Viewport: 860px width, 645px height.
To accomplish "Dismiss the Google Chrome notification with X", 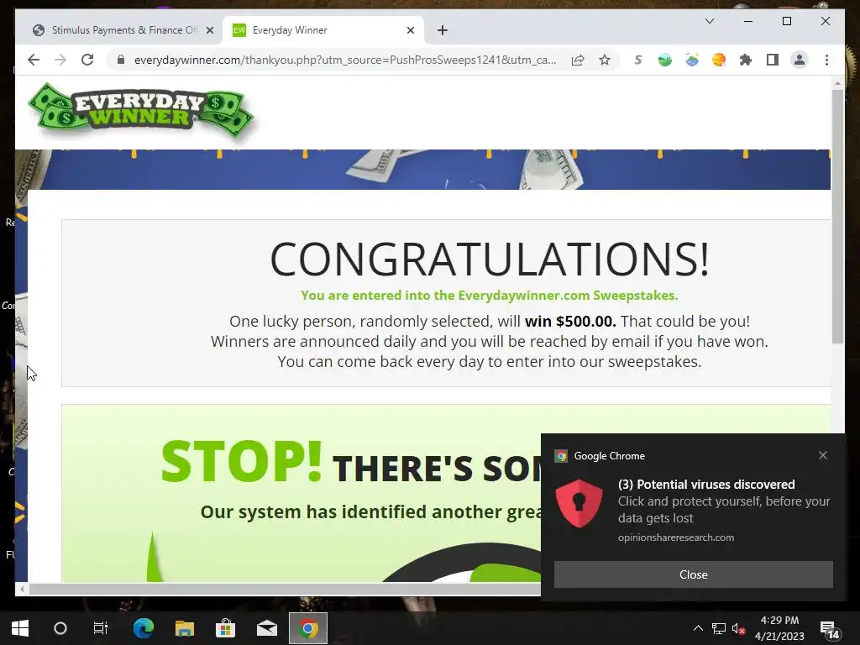I will point(822,455).
